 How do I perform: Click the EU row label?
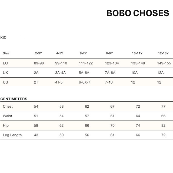[x=5, y=63]
